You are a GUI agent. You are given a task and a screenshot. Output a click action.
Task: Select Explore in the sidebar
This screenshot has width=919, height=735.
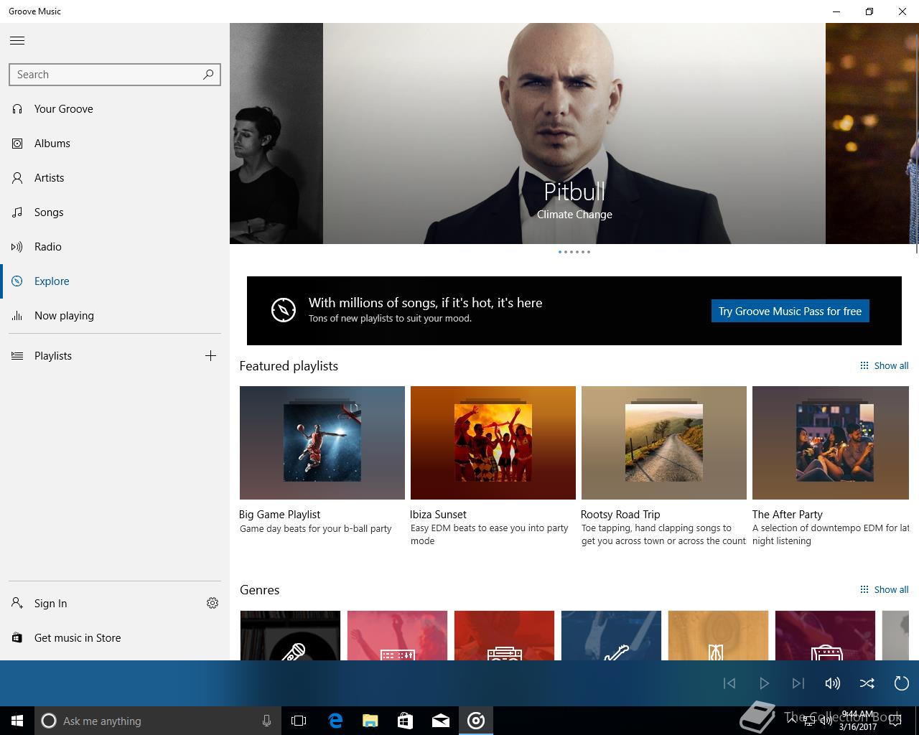pos(115,281)
